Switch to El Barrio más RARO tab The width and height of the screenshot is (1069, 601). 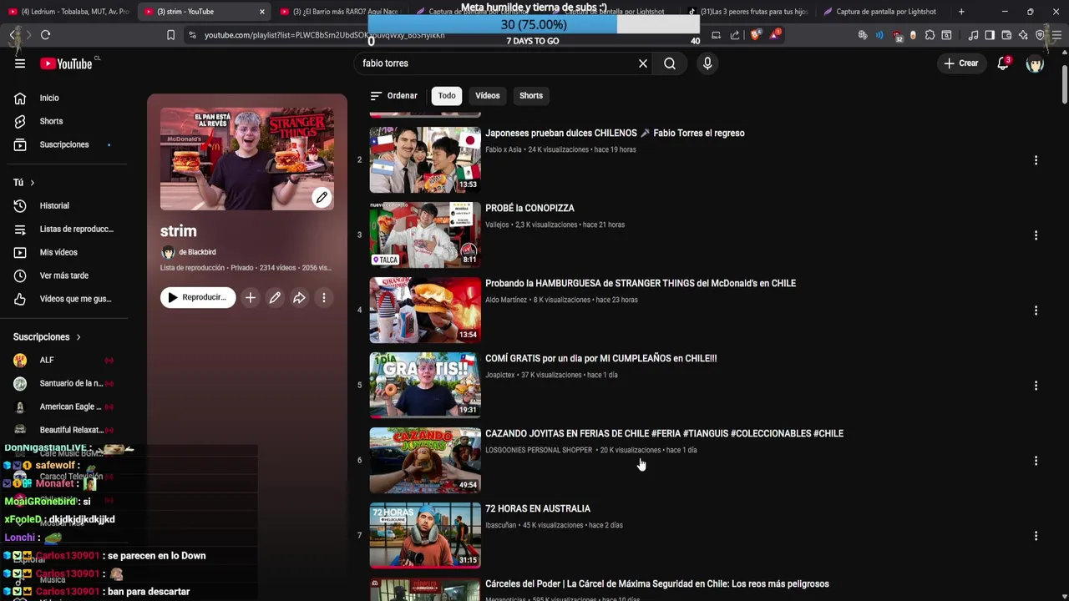338,12
